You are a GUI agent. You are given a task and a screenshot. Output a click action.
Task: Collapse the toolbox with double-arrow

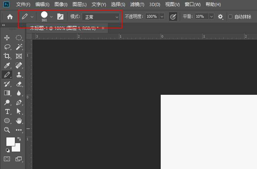3,25
